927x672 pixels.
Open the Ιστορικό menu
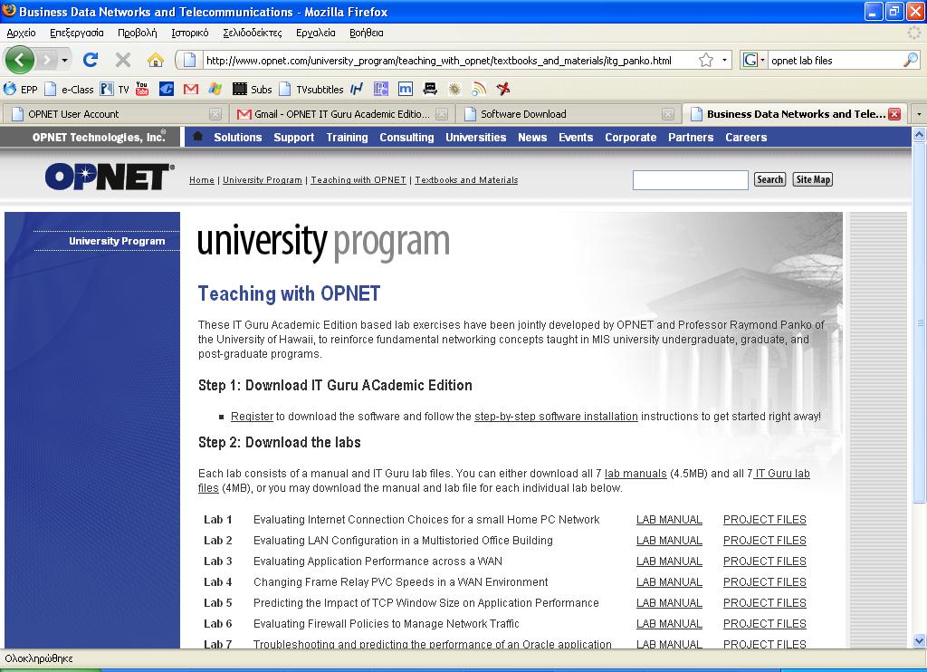click(x=190, y=33)
